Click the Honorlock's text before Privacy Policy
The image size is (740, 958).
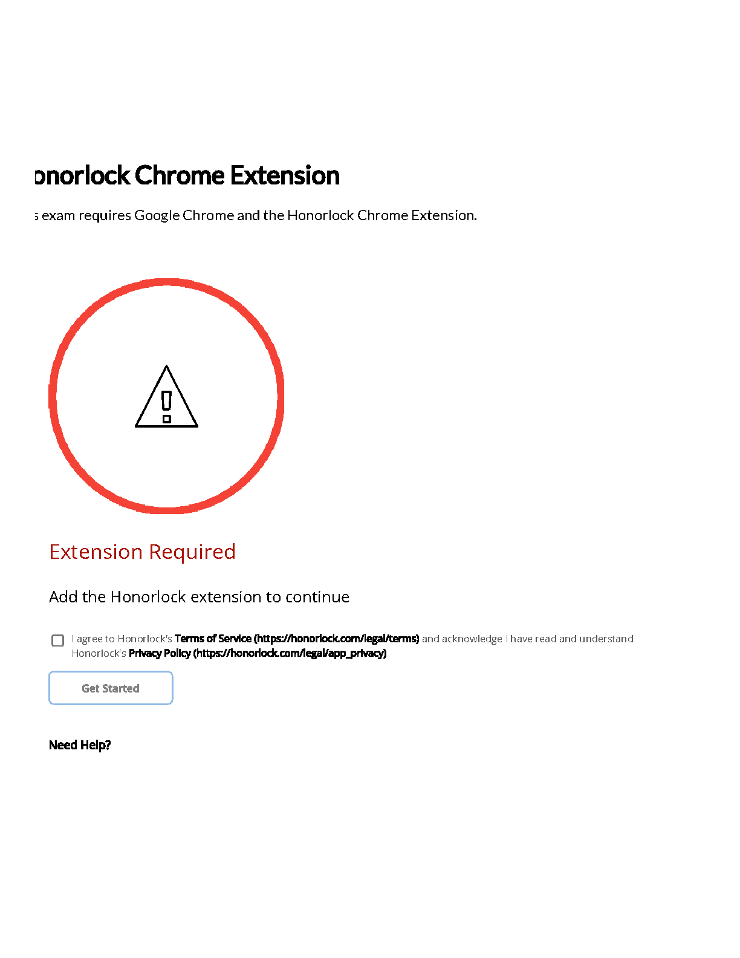pyautogui.click(x=99, y=653)
